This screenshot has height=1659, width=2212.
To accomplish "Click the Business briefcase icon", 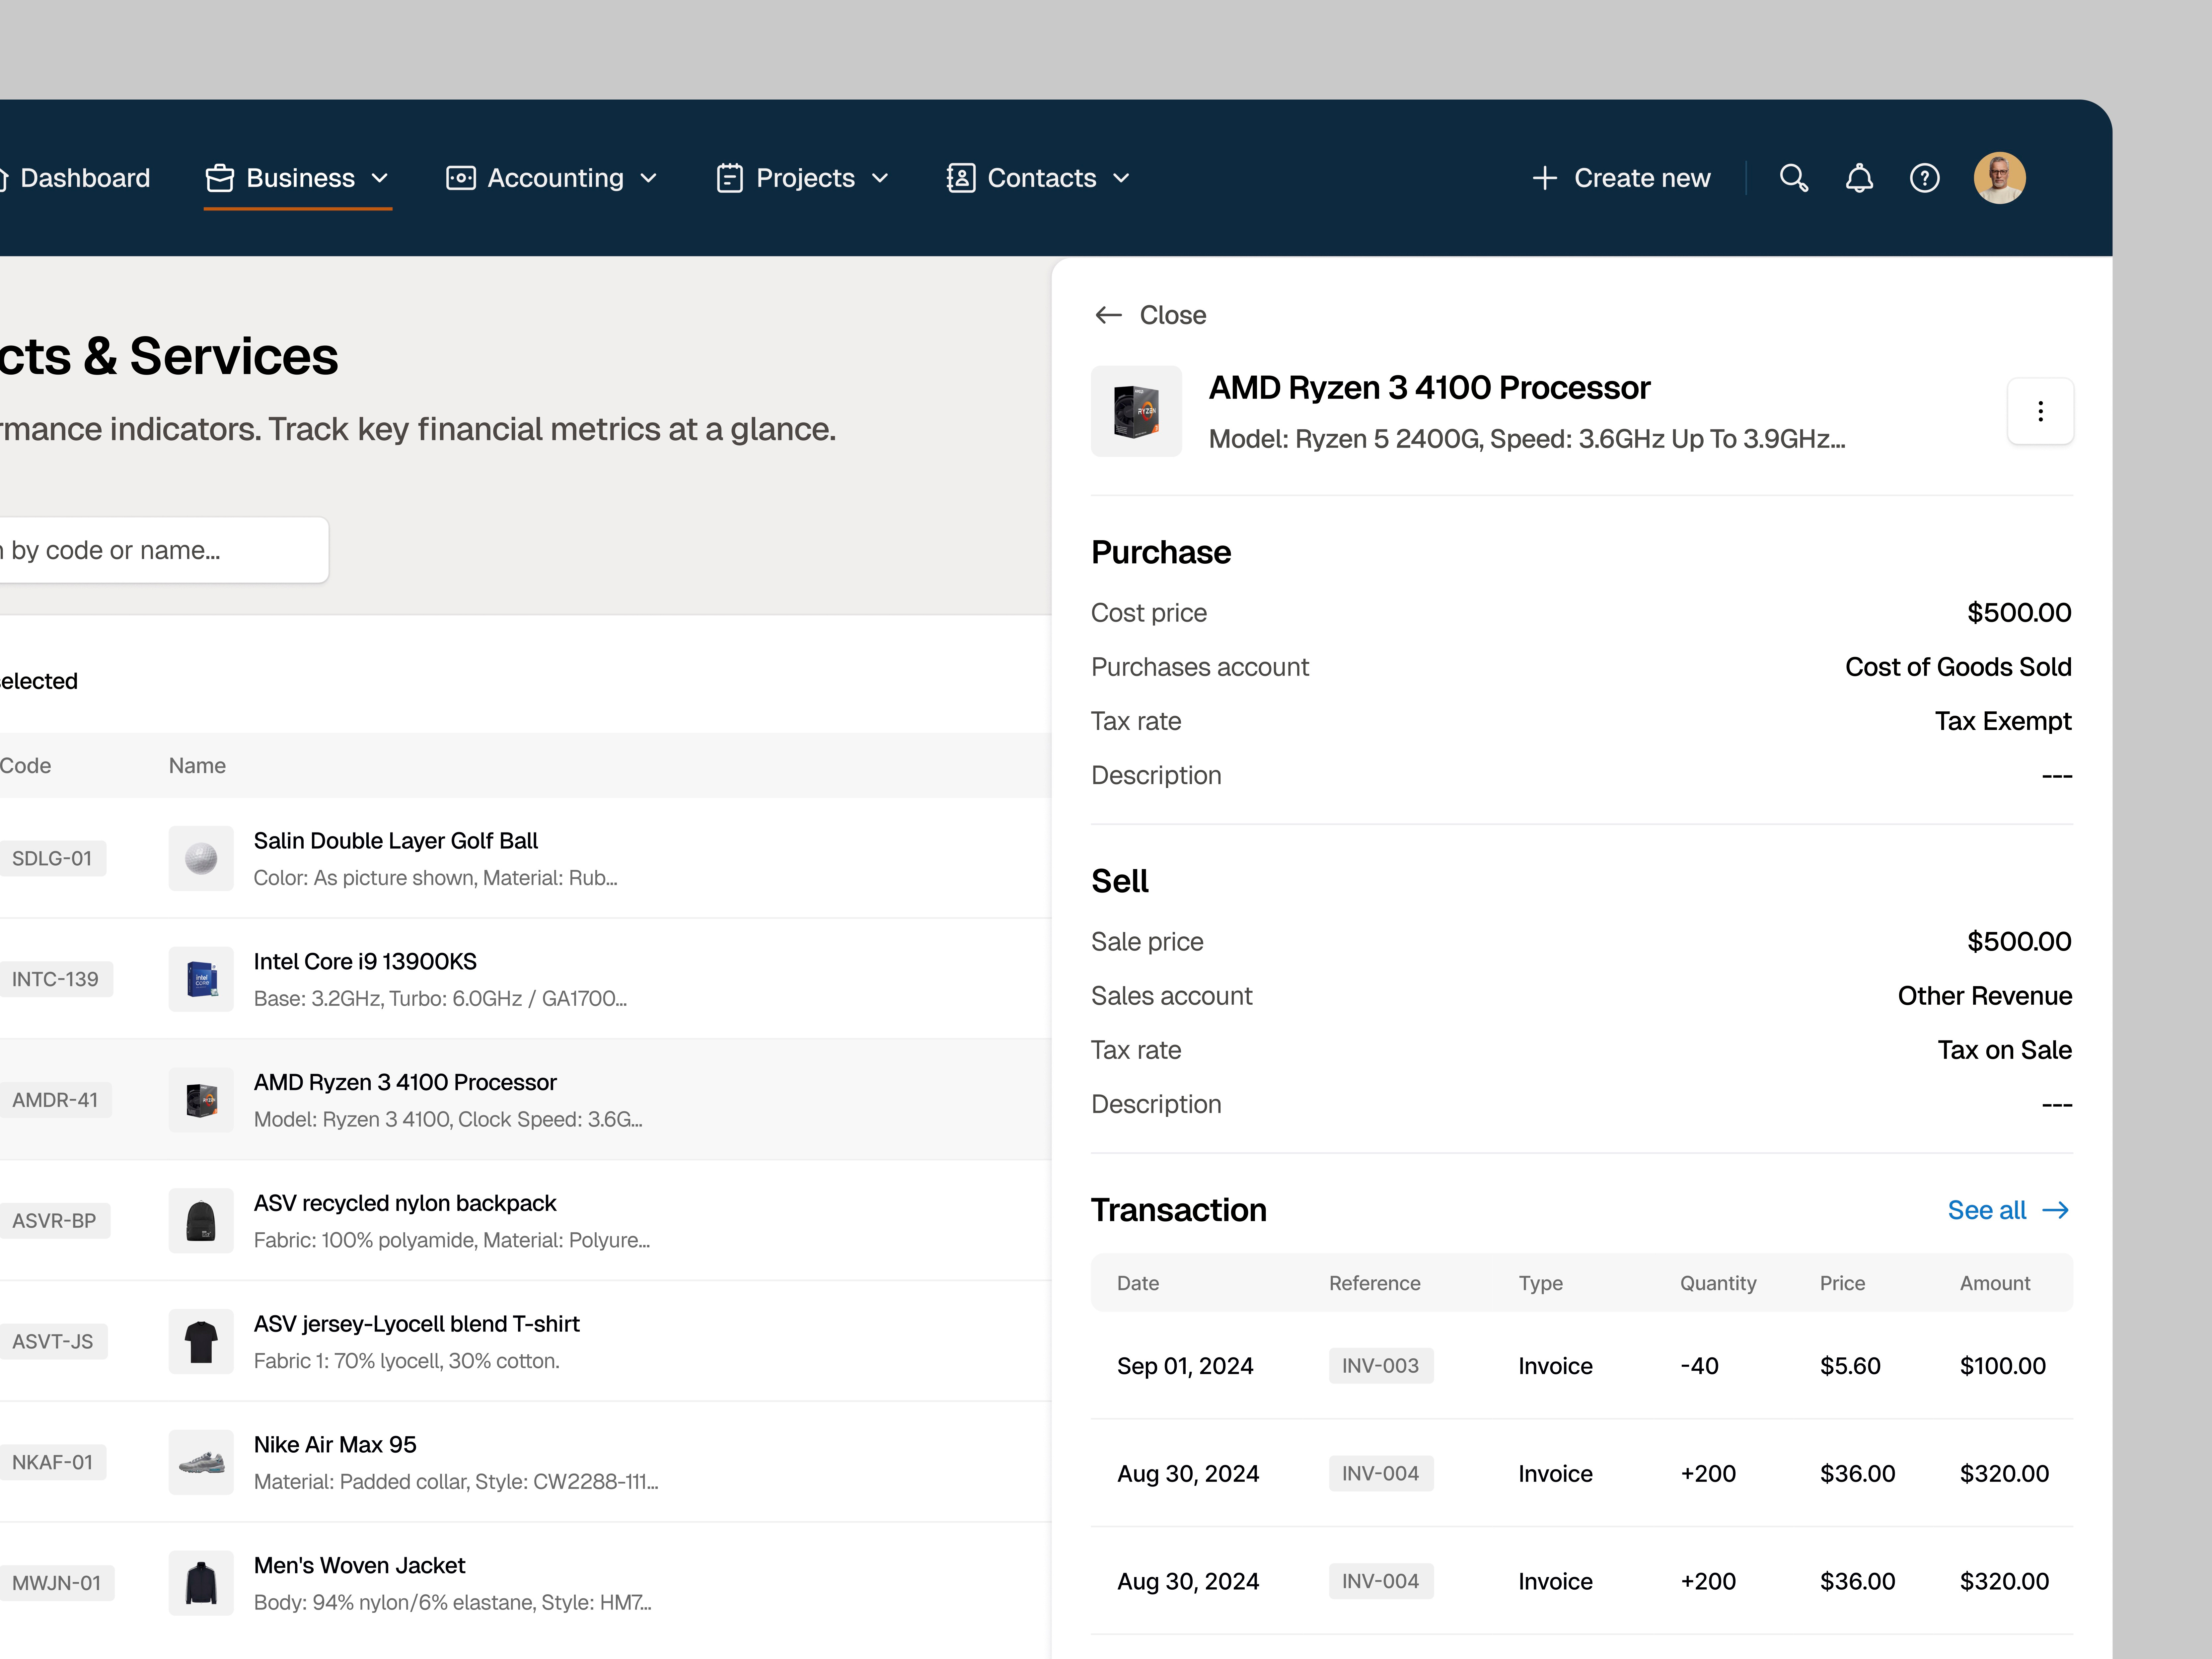I will click(220, 178).
